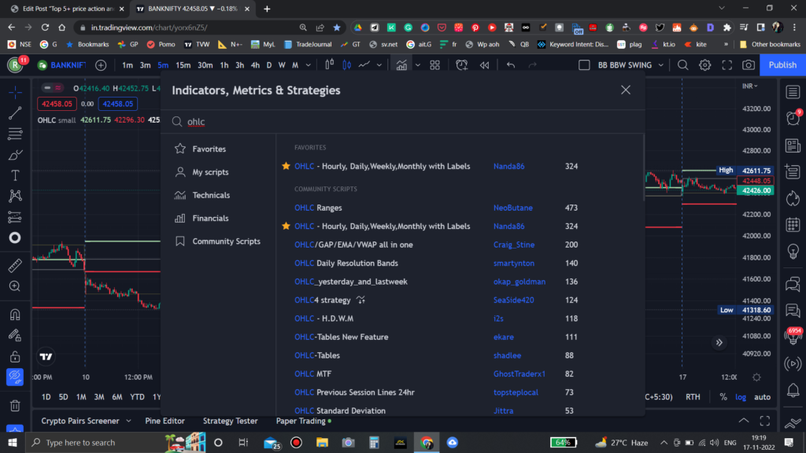Remove drawings with the trash icon
806x453 pixels.
(15, 405)
